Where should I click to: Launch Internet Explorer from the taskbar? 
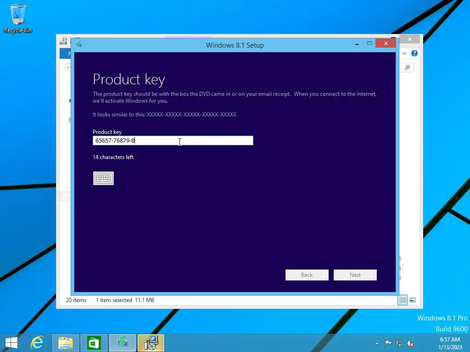[37, 343]
